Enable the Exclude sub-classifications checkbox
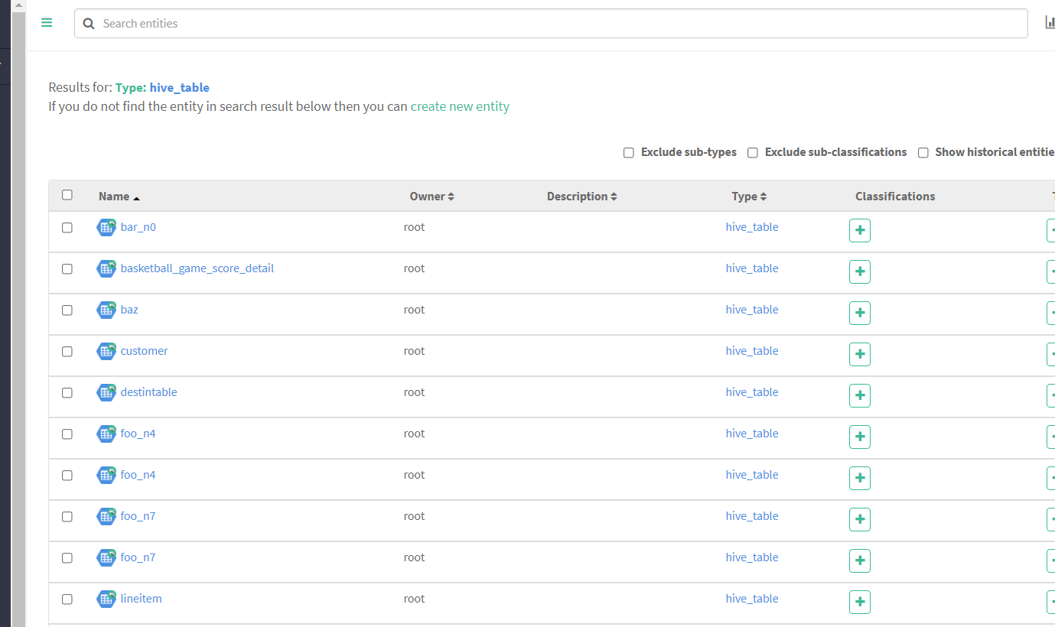The height and width of the screenshot is (627, 1055). pos(752,152)
